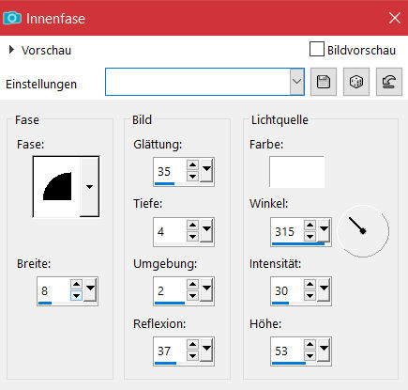Increase Breite value with up arrow
The image size is (408, 390).
(x=76, y=284)
